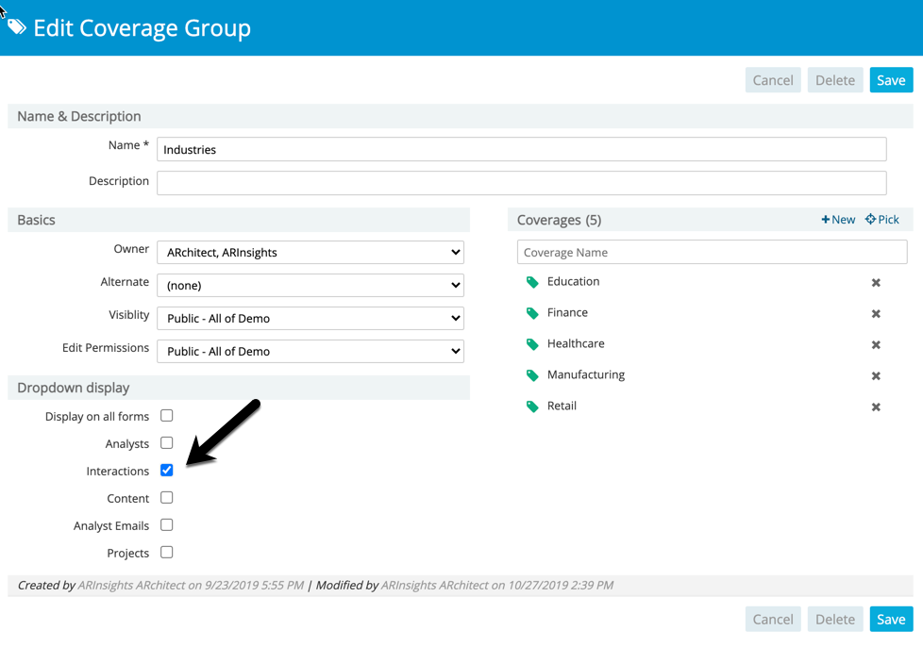Remove the Finance coverage with its X
This screenshot has height=647, width=923.
[876, 314]
